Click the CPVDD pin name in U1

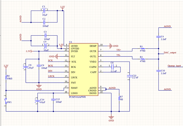[x=75, y=48]
